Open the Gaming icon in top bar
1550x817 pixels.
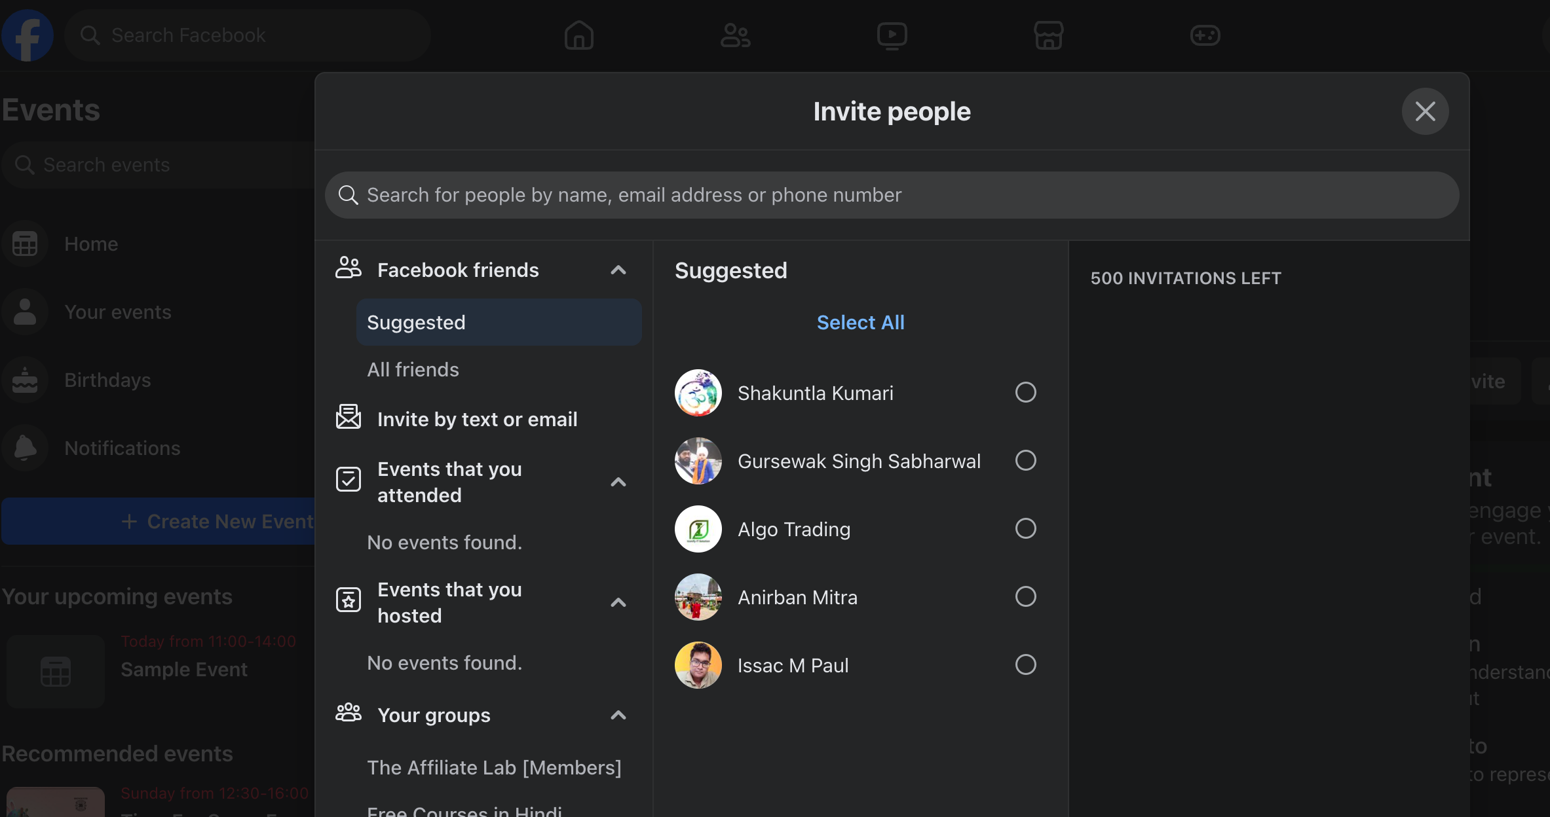pyautogui.click(x=1205, y=35)
